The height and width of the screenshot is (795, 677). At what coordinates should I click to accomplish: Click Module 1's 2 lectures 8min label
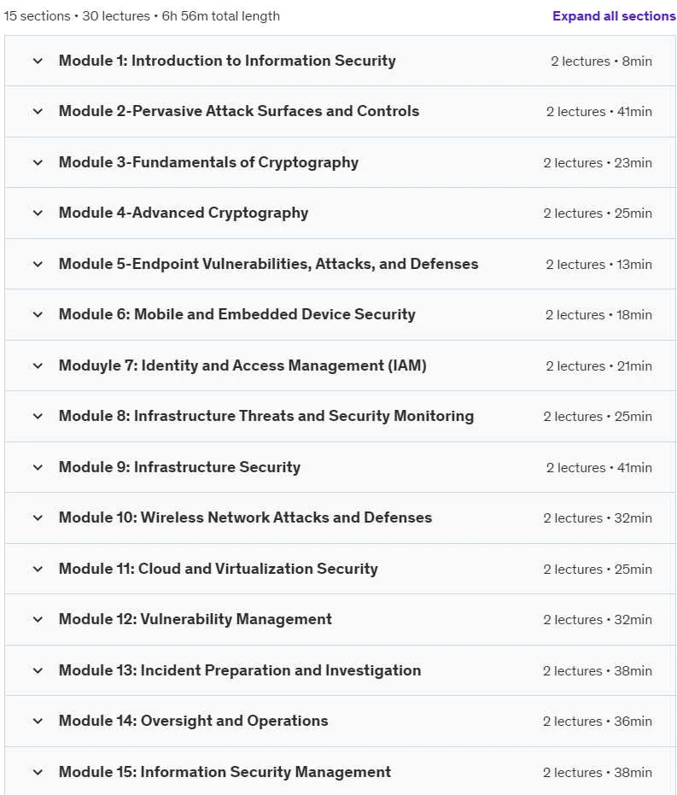pos(602,61)
